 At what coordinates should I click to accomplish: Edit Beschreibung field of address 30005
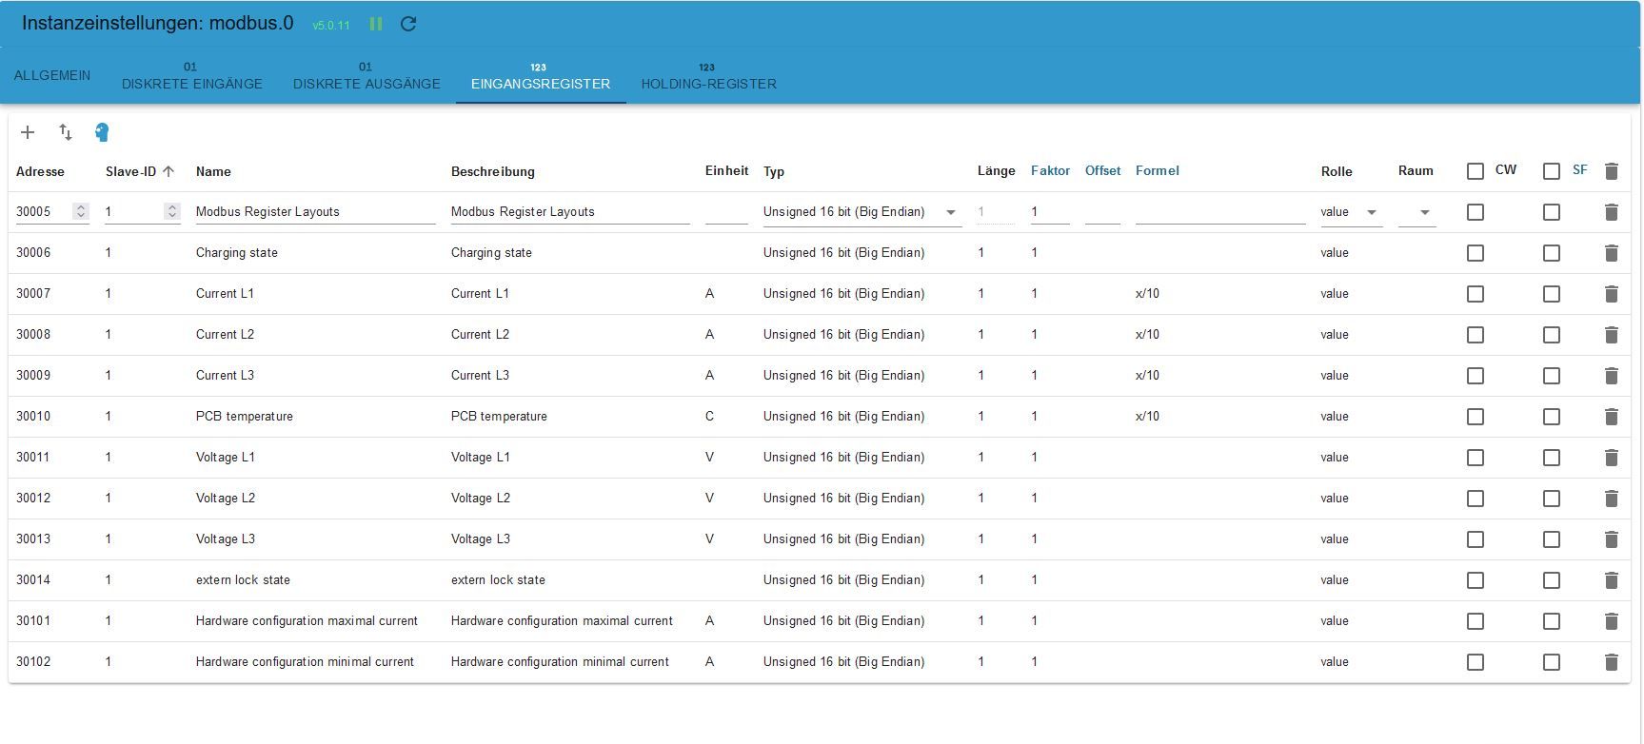click(x=570, y=212)
